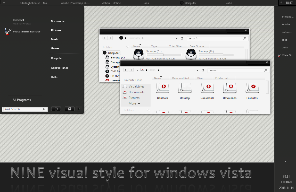Open shutdown options arrow beside the lock button
Image resolution: width=296 pixels, height=192 pixels.
79,109
